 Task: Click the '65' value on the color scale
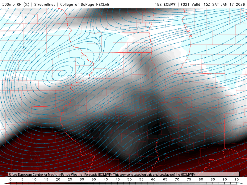[x=165, y=179]
